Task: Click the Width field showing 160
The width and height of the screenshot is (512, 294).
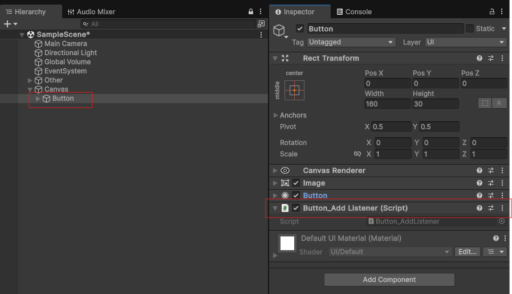Action: click(387, 104)
